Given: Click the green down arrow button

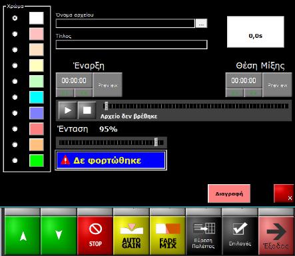Looking at the screenshot, I should pos(59,235).
